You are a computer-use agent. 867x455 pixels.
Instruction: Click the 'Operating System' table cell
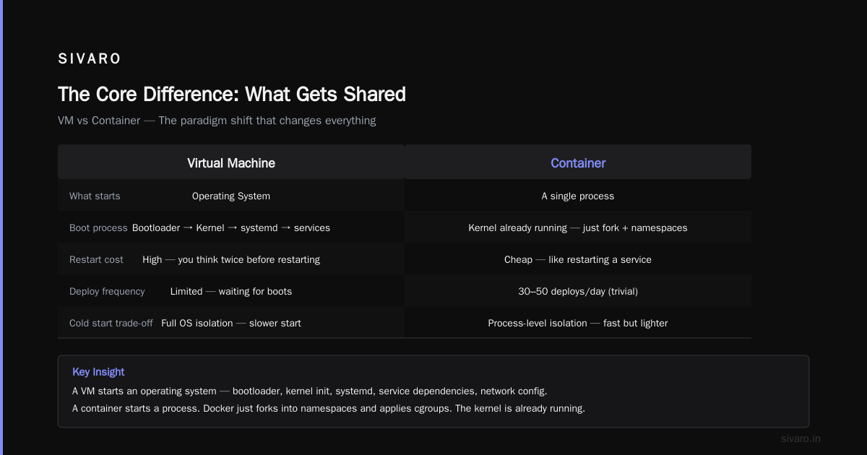tap(231, 196)
